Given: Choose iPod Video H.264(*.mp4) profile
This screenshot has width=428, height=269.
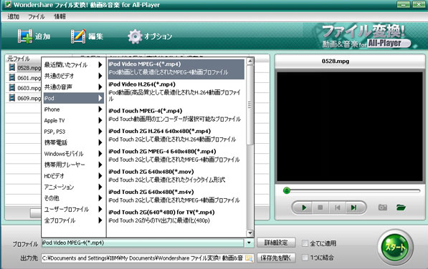Looking at the screenshot, I should pos(176,92).
